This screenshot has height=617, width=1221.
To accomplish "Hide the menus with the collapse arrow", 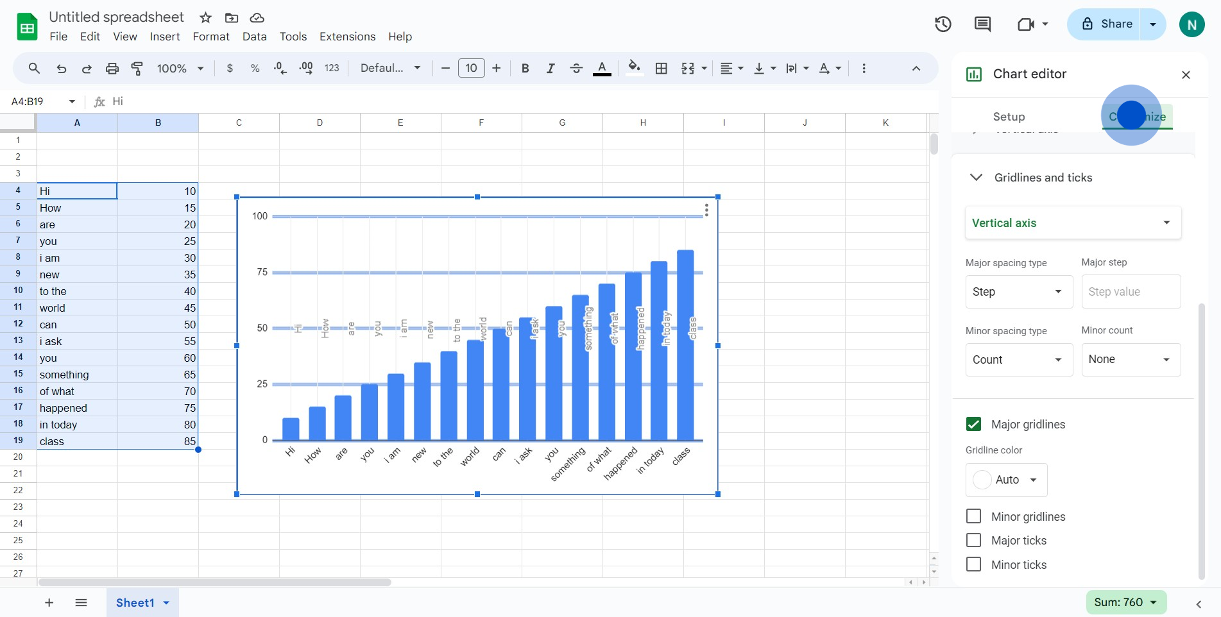I will click(x=916, y=69).
